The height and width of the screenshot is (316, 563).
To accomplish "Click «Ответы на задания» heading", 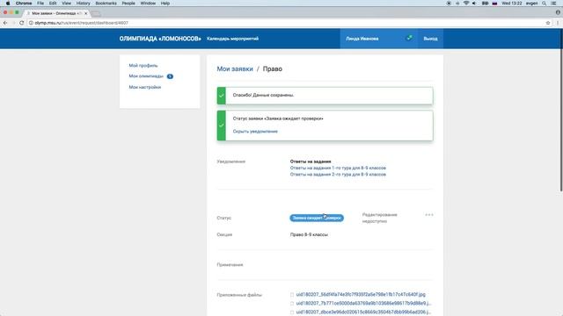I will (311, 162).
